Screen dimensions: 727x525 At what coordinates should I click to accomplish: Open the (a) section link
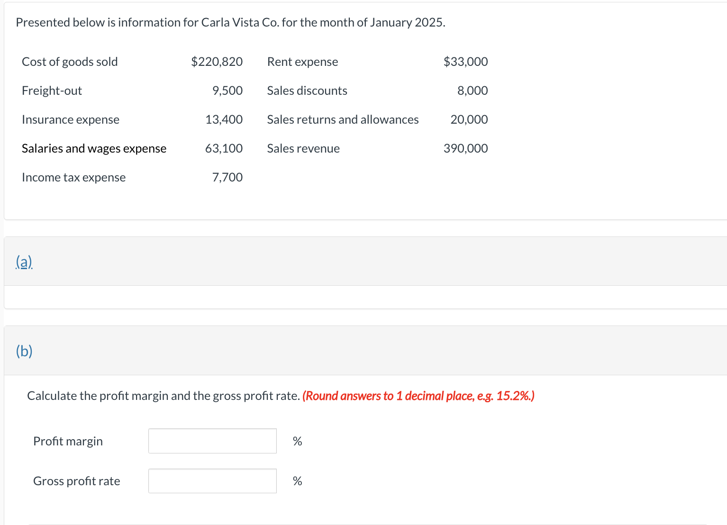23,261
